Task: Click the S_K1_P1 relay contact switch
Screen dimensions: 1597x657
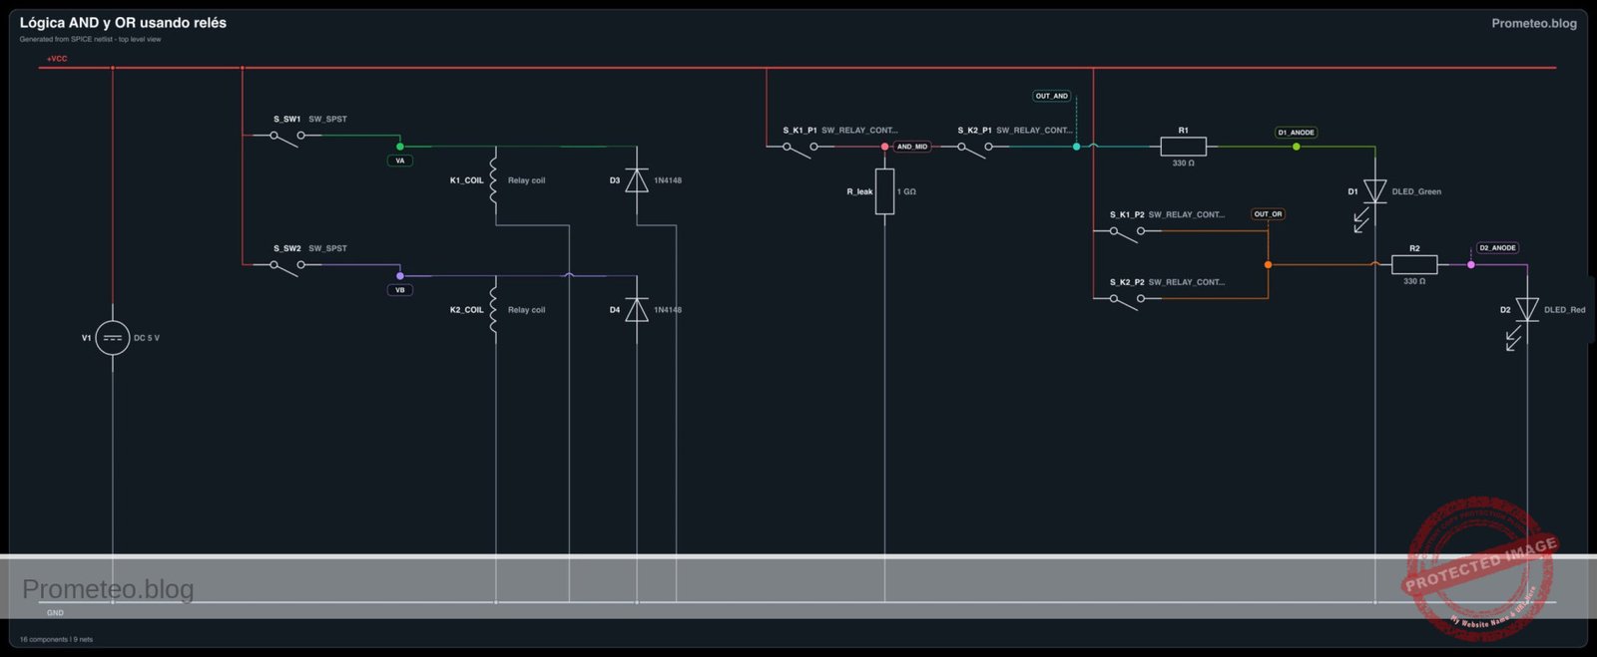Action: coord(800,150)
